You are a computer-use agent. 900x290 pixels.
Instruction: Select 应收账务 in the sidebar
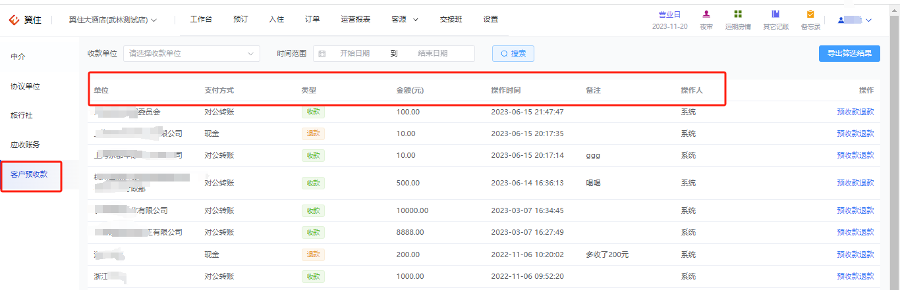(25, 145)
